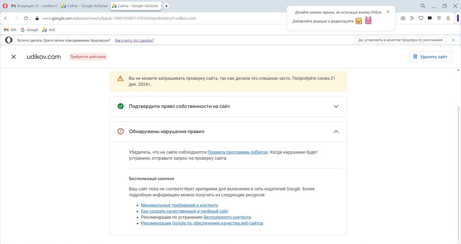The width and height of the screenshot is (461, 244).
Task: Click the search tabs magnifier icon
Action: click(x=423, y=6)
